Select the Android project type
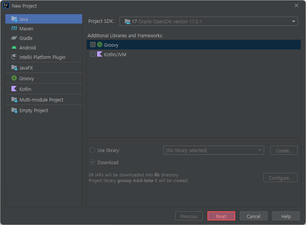 coord(44,48)
